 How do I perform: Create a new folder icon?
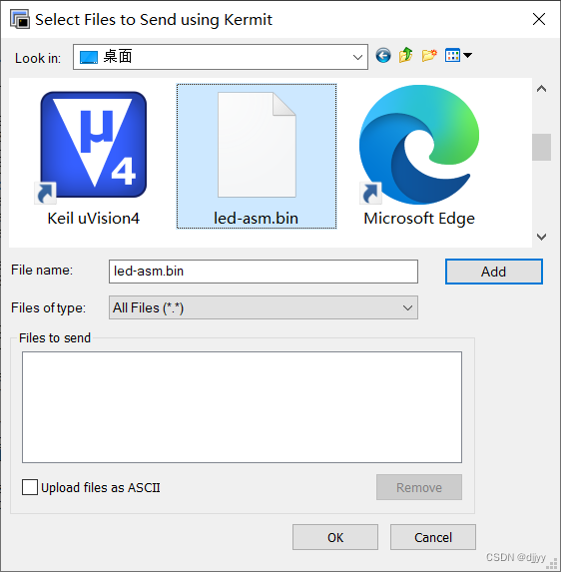click(x=429, y=56)
